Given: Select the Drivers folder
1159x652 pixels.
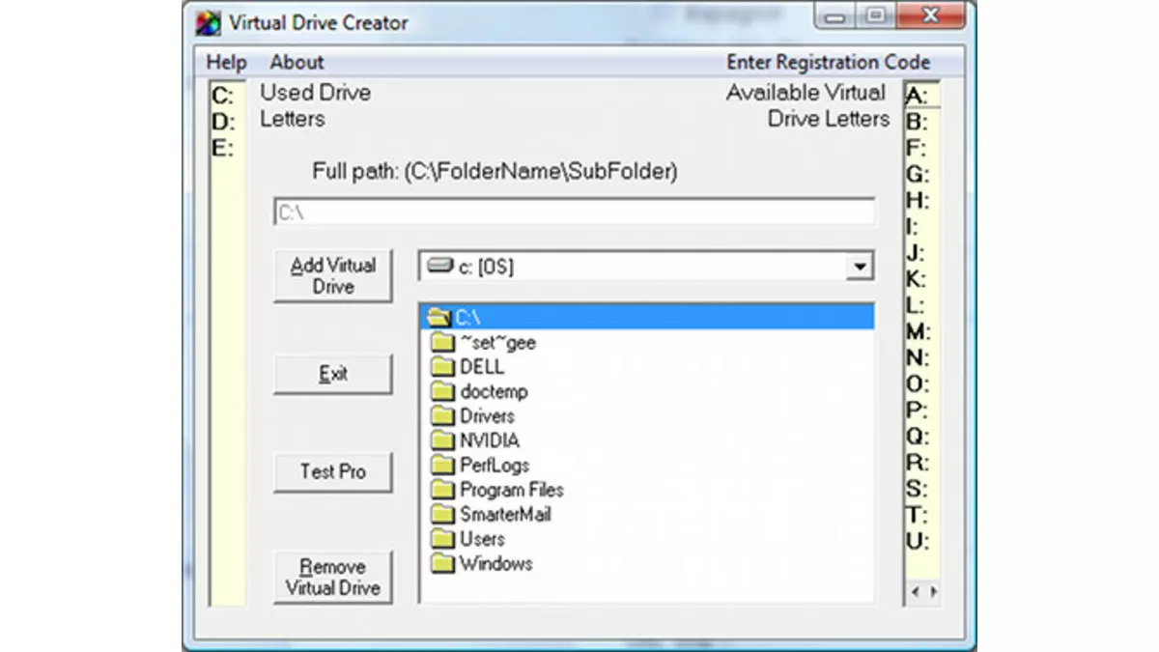Looking at the screenshot, I should 472,416.
